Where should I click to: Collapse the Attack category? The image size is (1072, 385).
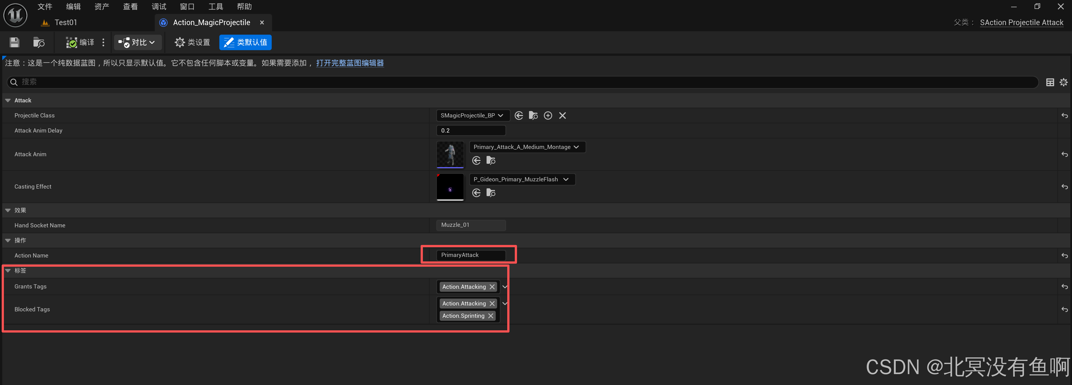coord(8,101)
